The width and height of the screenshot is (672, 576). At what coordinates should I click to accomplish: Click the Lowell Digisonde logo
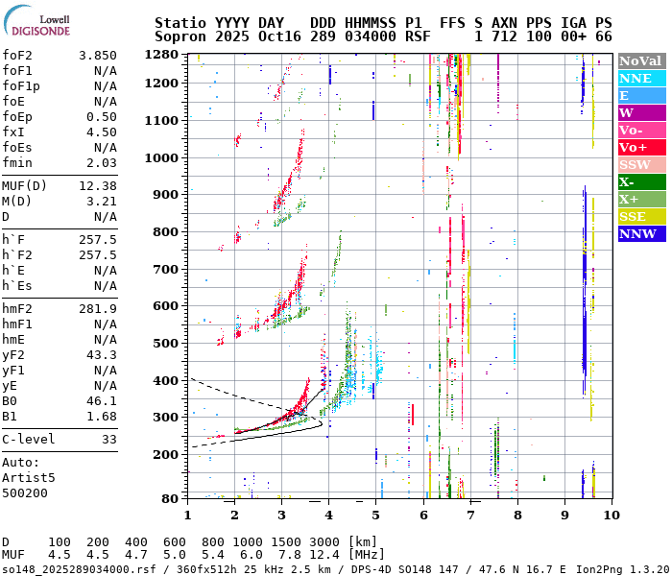coord(38,24)
